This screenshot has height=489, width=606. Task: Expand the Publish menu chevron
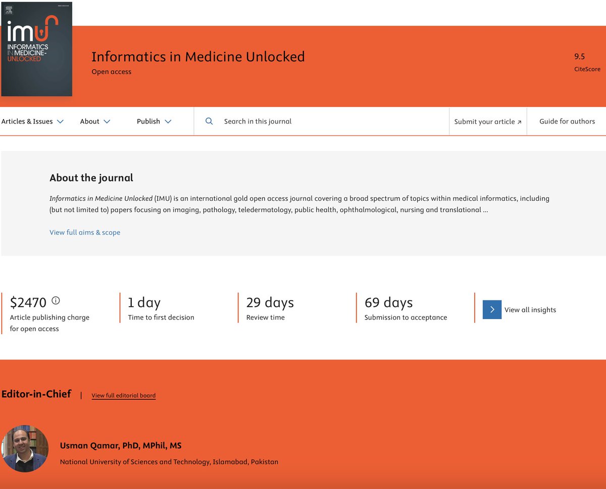click(168, 121)
